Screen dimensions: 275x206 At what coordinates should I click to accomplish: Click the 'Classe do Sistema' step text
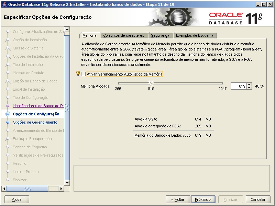pos(28,48)
